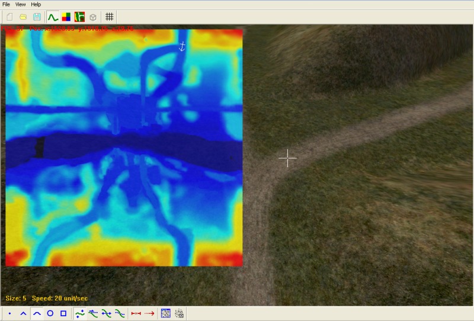474x321 pixels.
Task: Select the four-color texture paint mode
Action: (x=66, y=17)
